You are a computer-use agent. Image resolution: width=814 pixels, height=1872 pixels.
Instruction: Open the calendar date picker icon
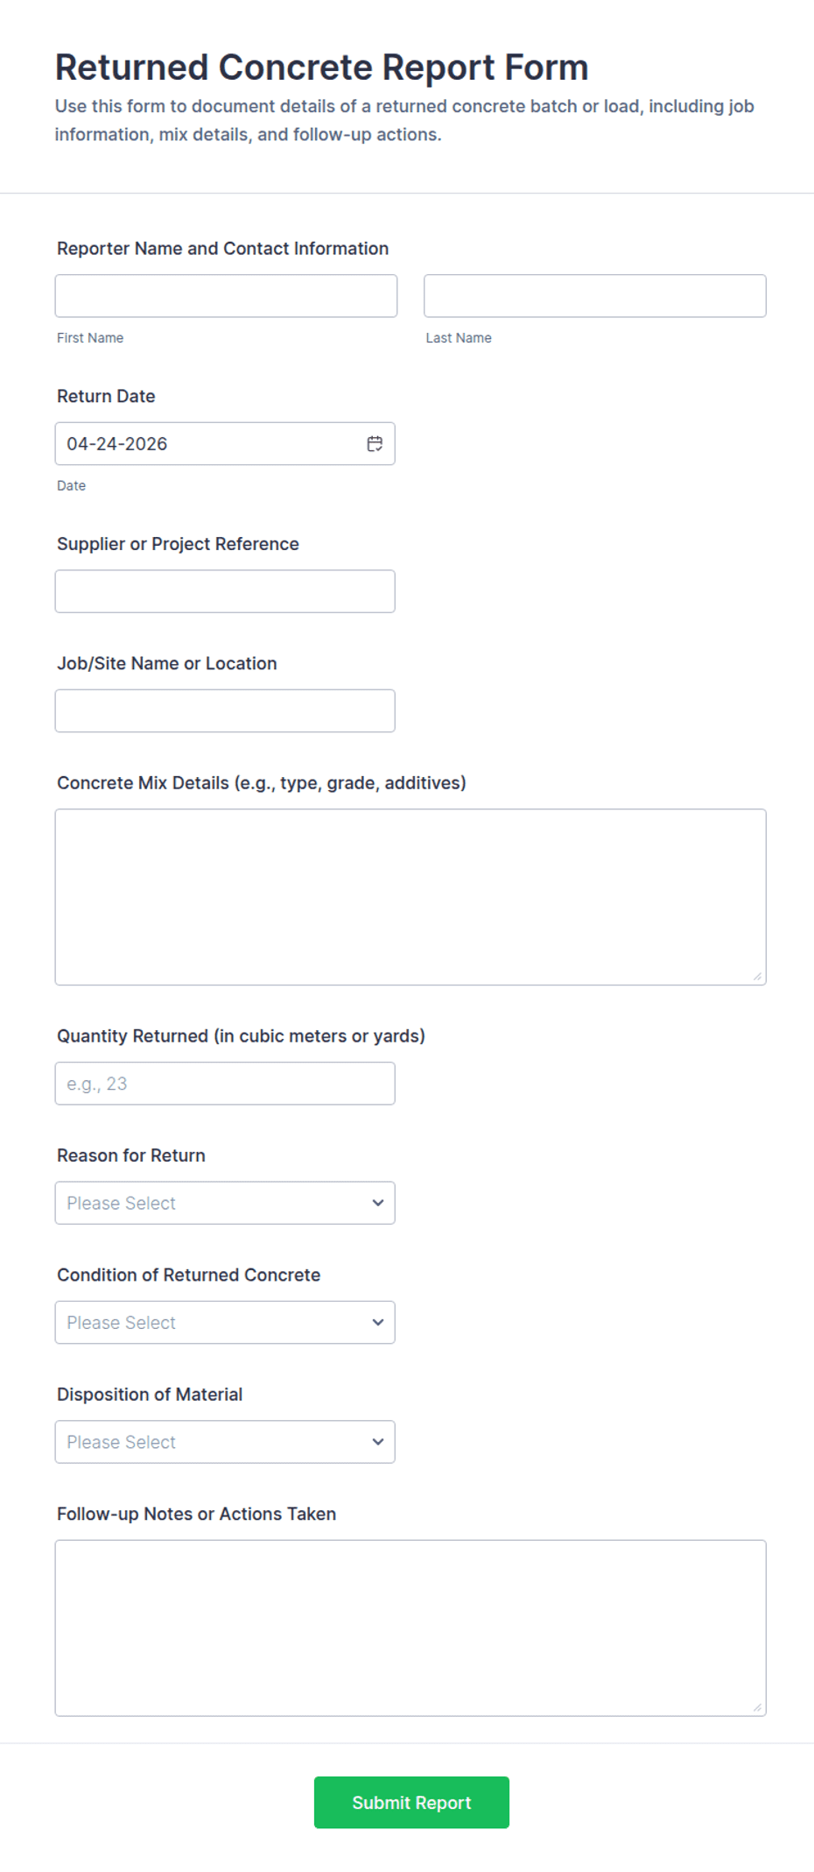click(375, 444)
